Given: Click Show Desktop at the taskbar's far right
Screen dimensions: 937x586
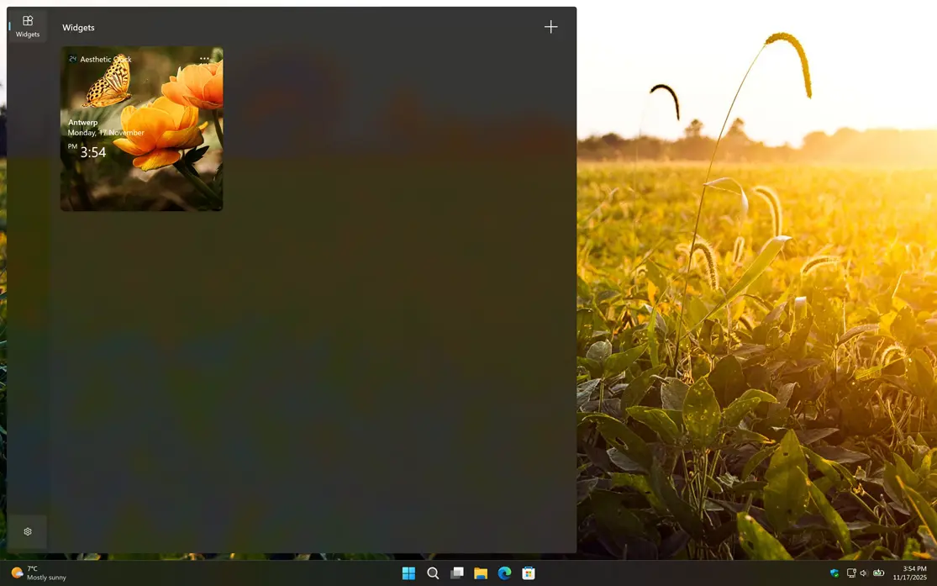Looking at the screenshot, I should pyautogui.click(x=935, y=573).
